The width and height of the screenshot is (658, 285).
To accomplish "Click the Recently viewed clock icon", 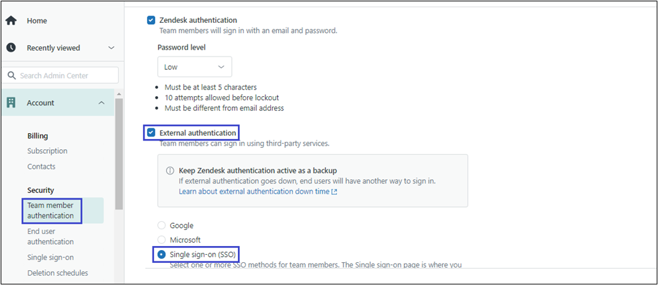I will point(11,48).
